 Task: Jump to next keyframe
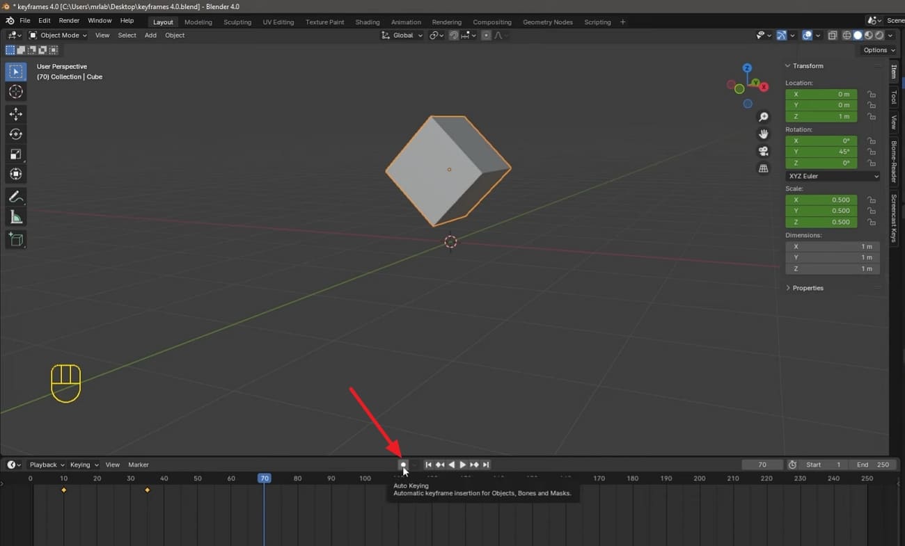coord(474,465)
